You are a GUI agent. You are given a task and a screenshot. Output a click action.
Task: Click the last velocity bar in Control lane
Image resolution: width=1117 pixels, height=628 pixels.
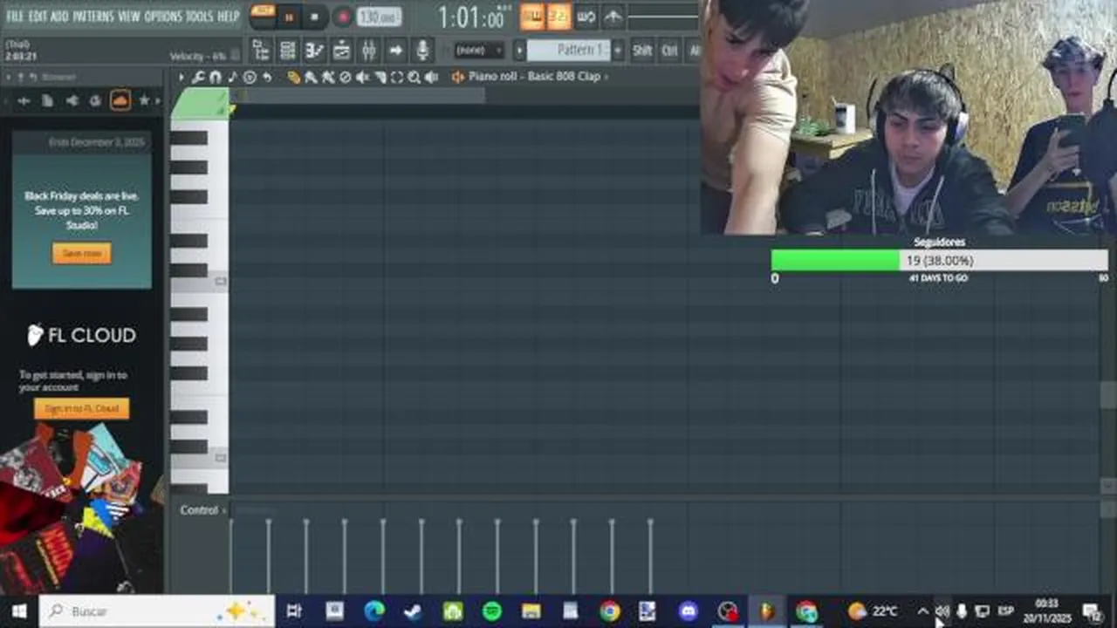pyautogui.click(x=650, y=556)
